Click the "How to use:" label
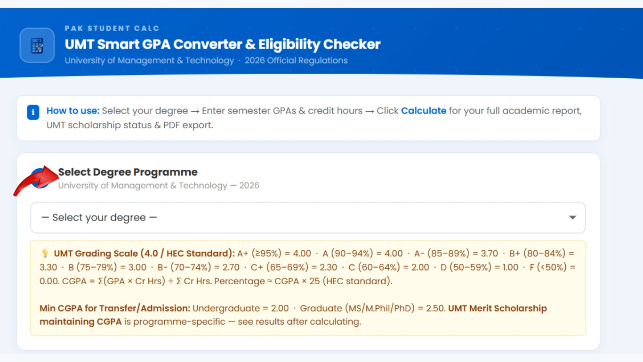Viewport: 643px width, 362px height. point(73,111)
